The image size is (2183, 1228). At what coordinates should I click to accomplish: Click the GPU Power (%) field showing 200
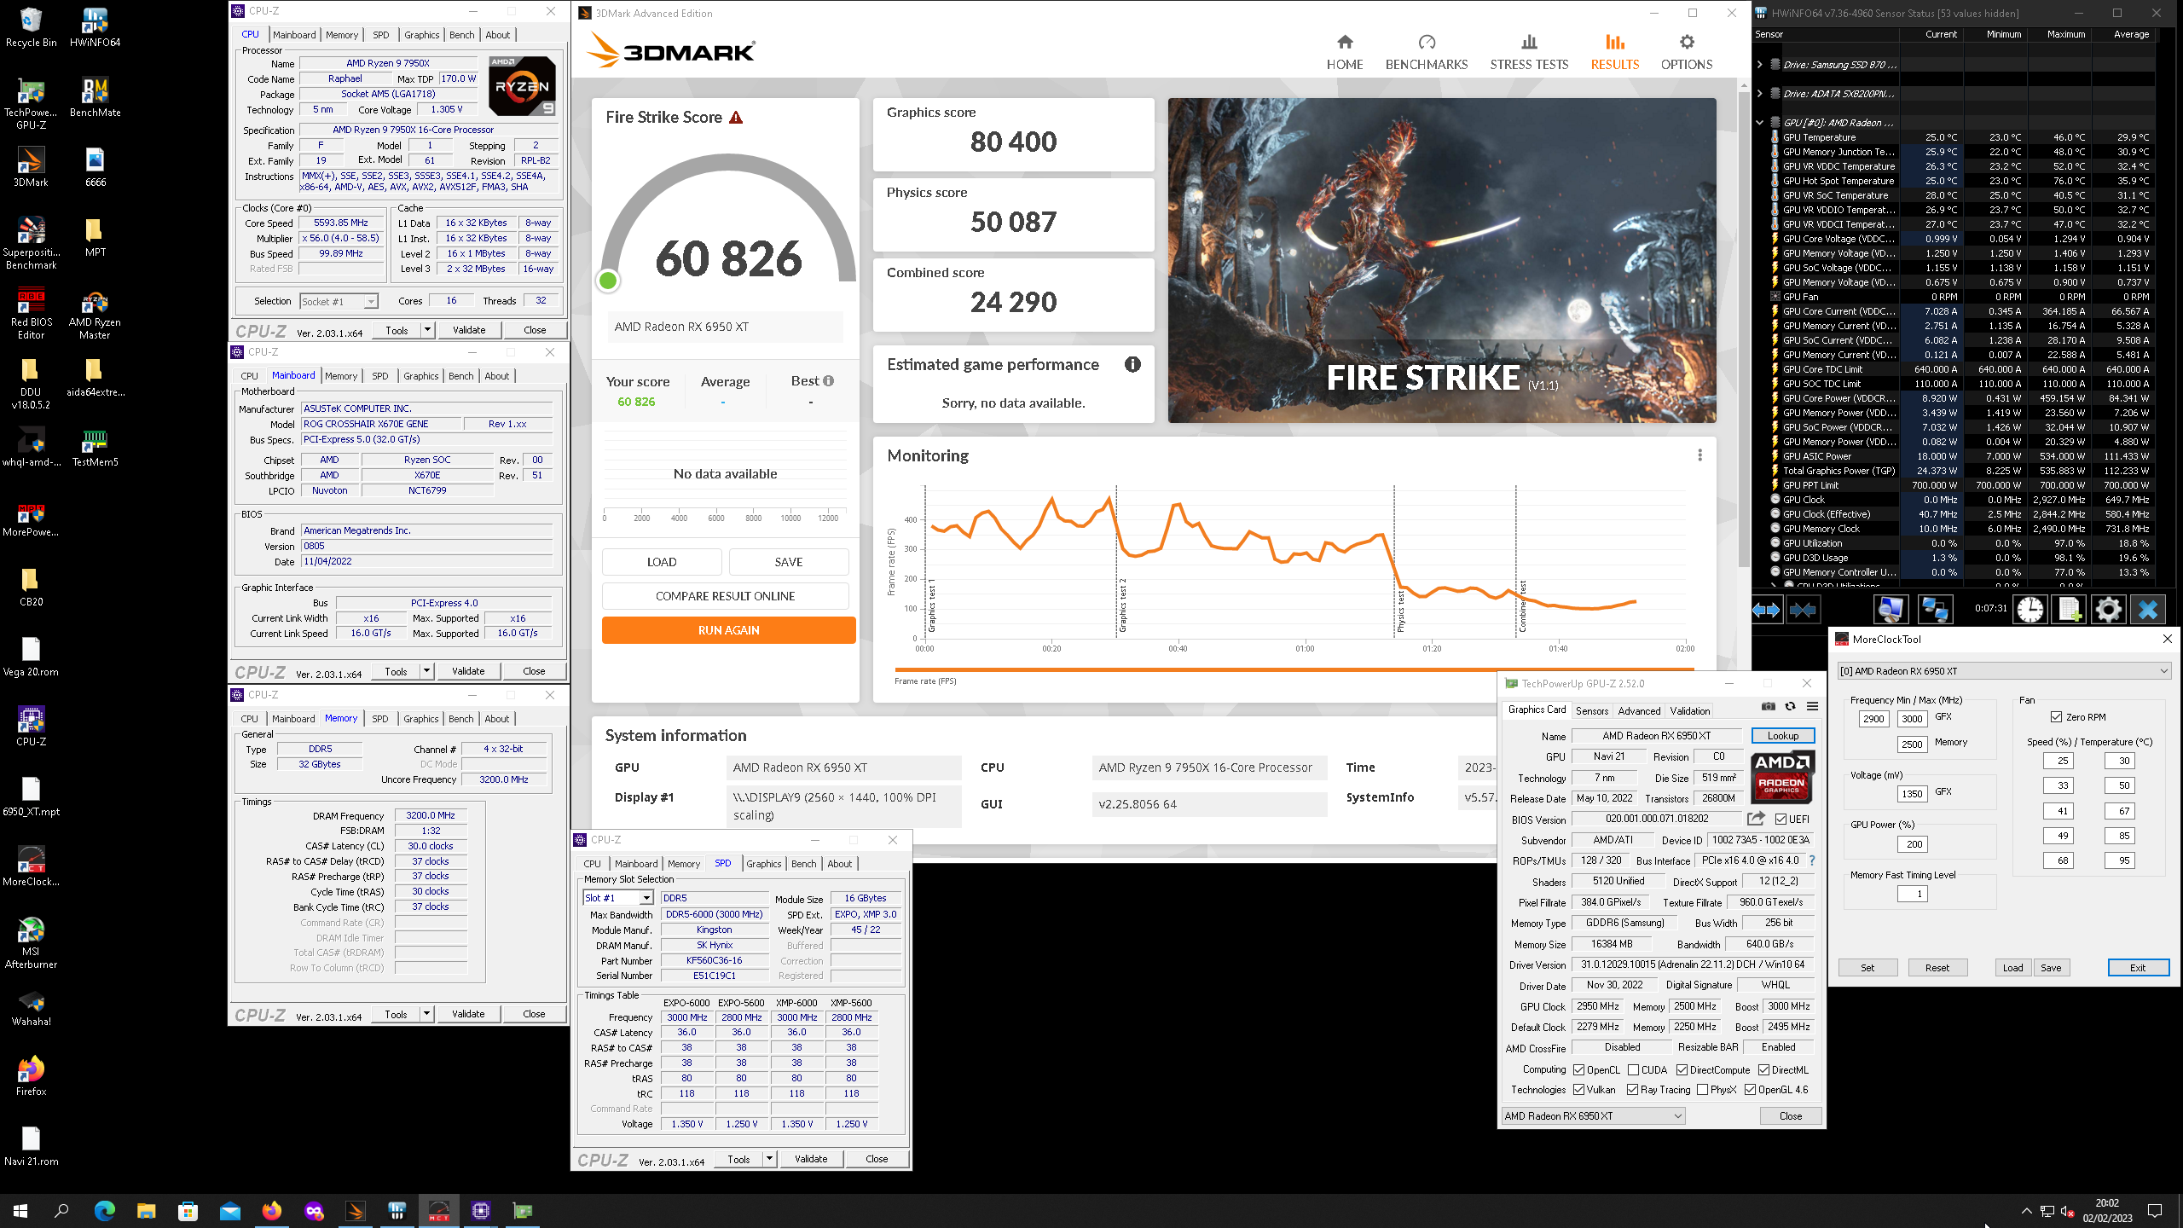1914,843
